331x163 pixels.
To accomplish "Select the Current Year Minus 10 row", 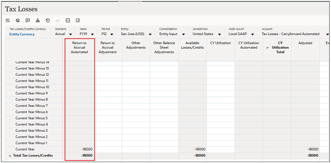I will click(34, 87).
